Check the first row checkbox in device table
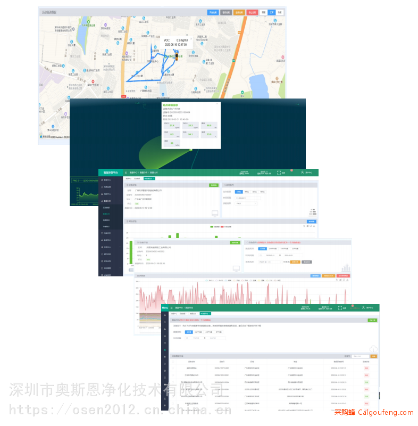This screenshot has width=418, height=426. click(173, 368)
